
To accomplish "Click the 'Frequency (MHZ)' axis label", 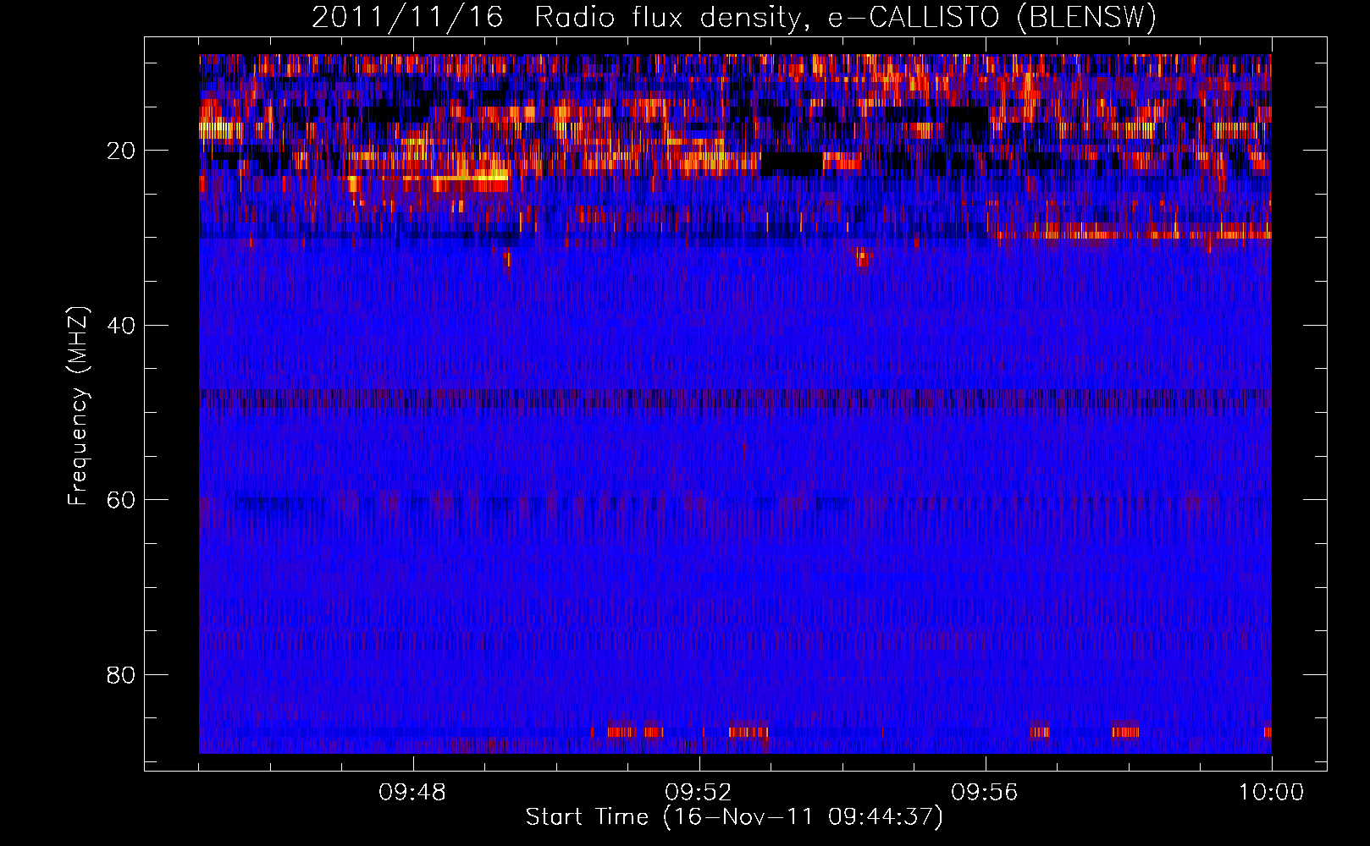I will pyautogui.click(x=78, y=406).
